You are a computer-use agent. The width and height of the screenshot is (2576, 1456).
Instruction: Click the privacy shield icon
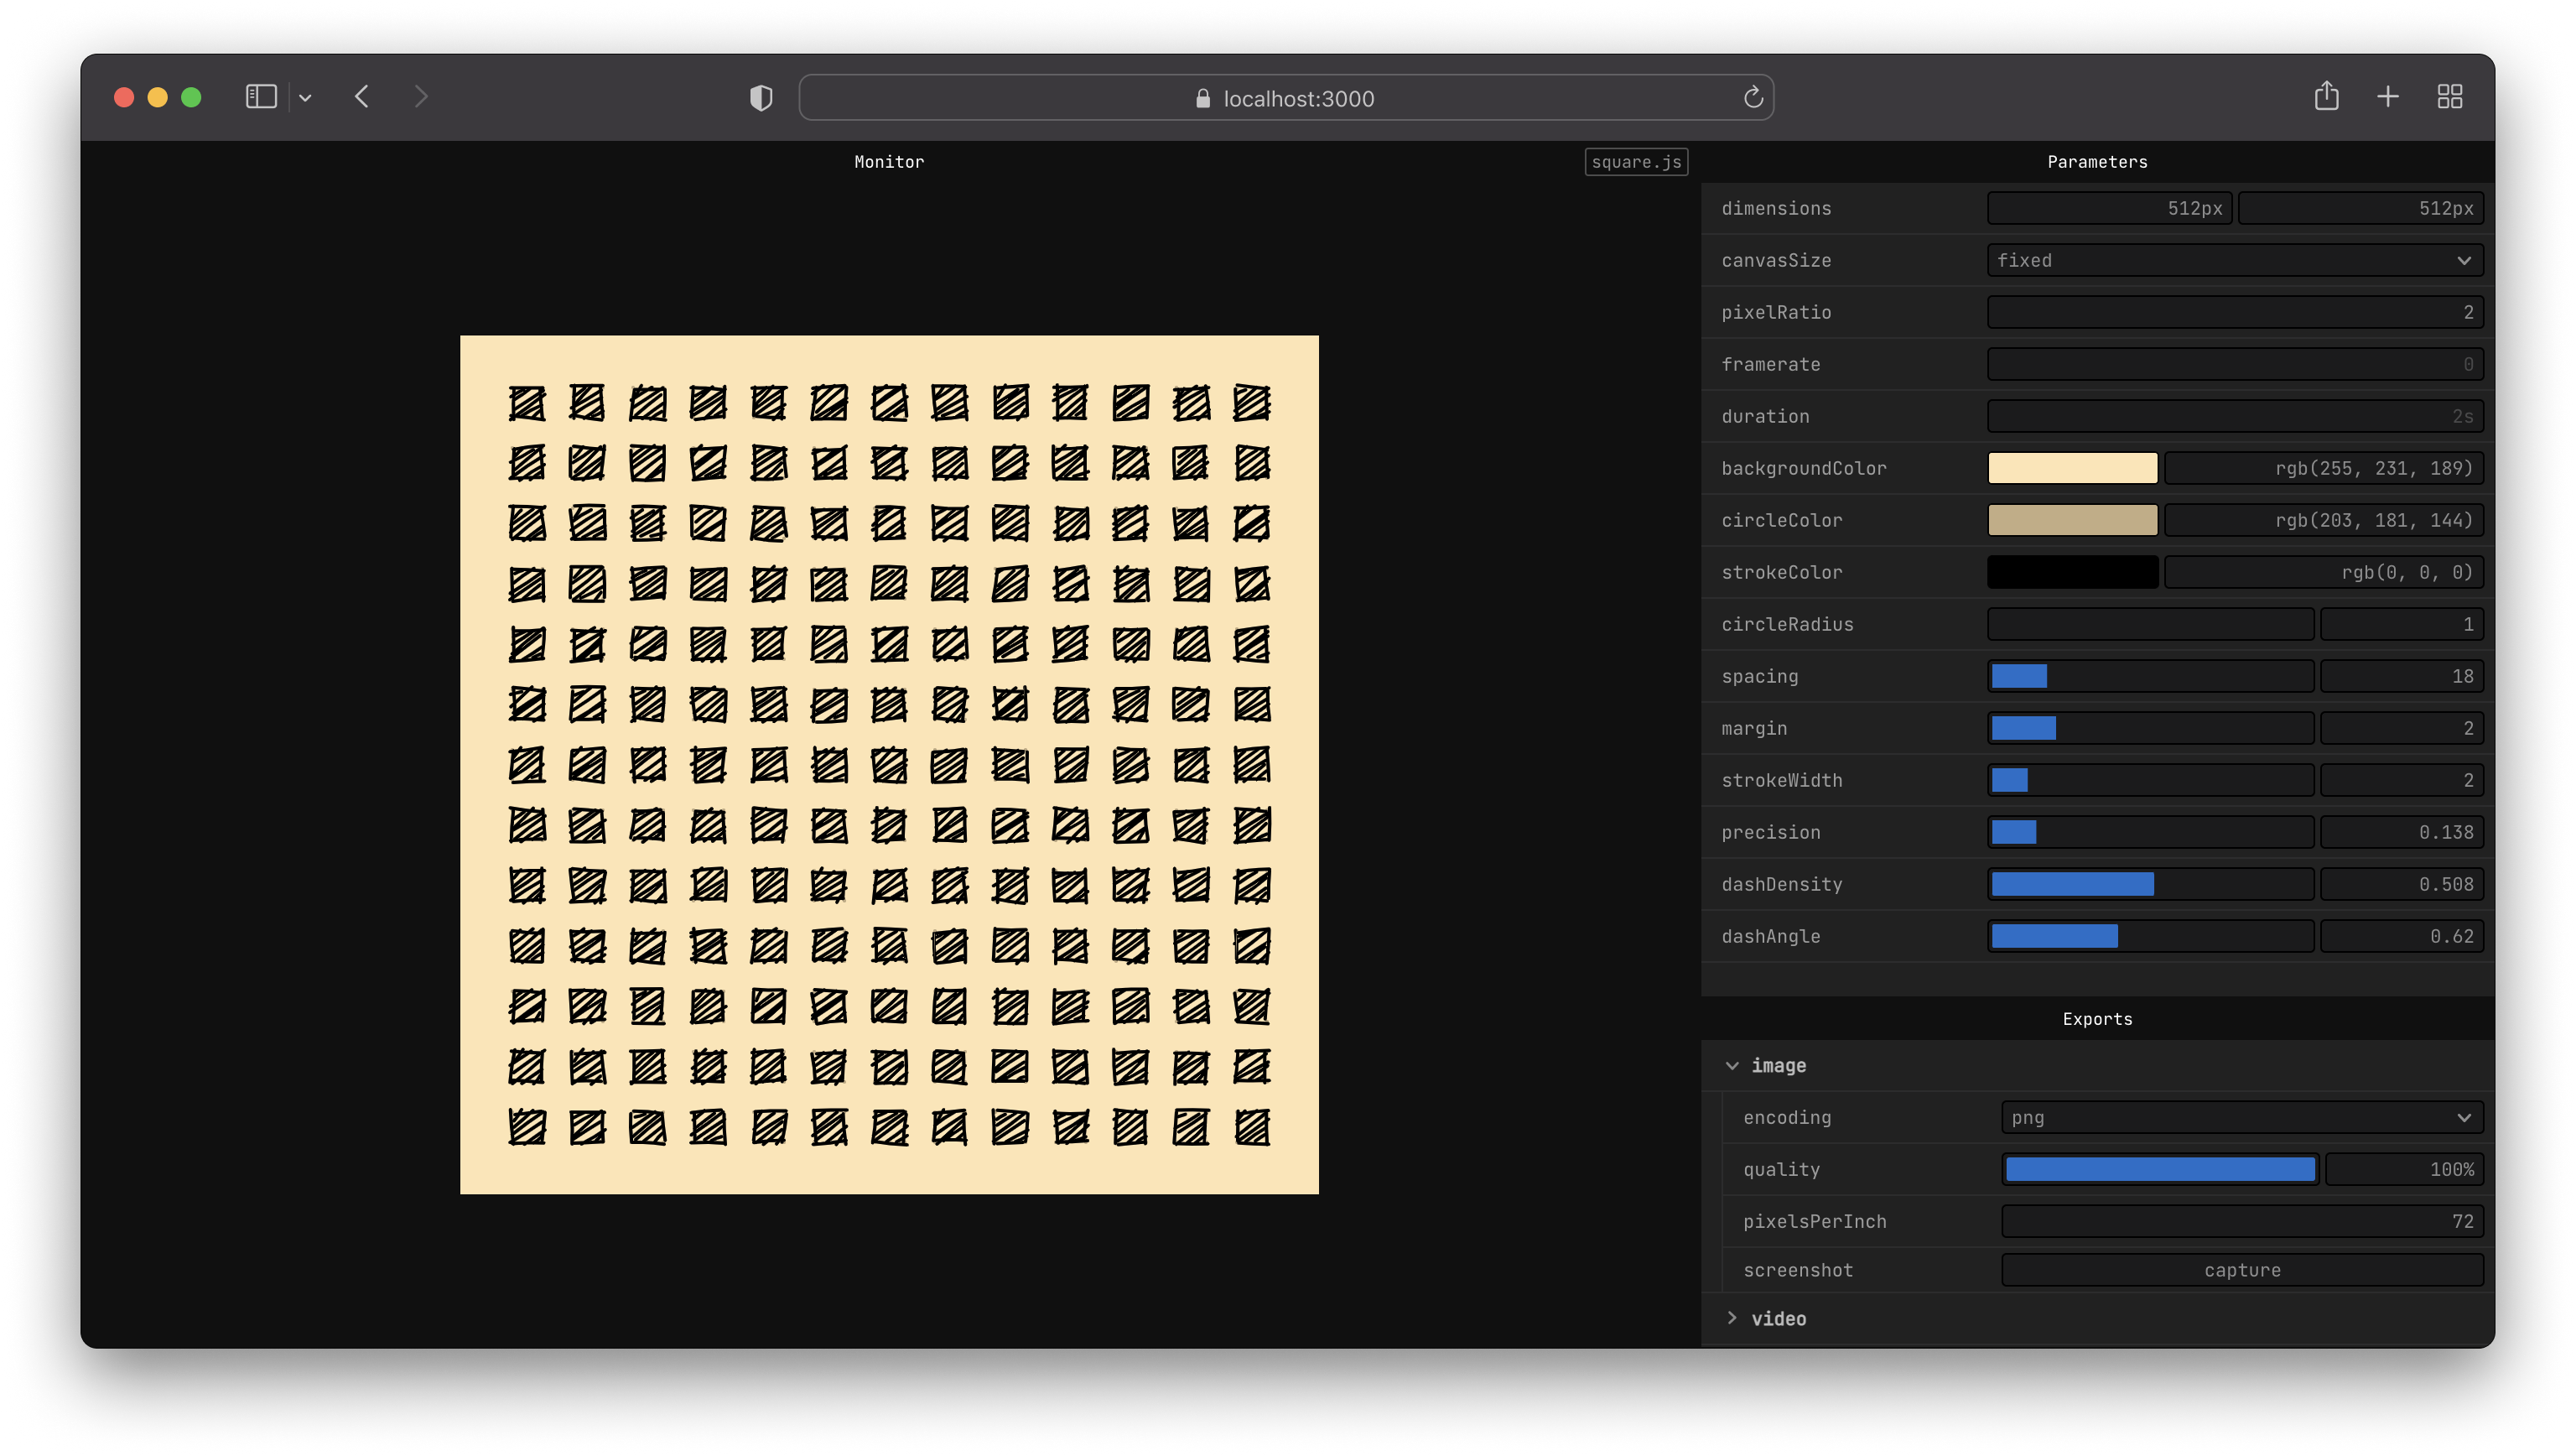pos(761,97)
